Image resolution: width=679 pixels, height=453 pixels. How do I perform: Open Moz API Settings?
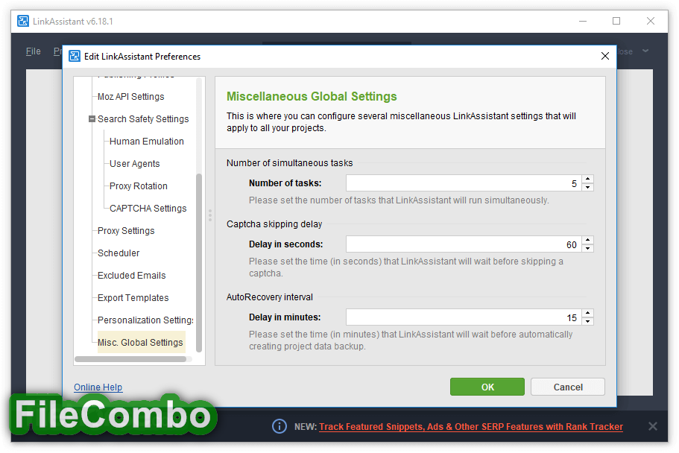coord(130,97)
